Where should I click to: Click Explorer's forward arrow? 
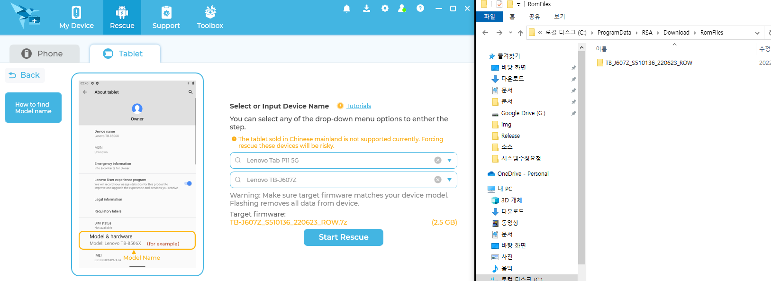[499, 33]
